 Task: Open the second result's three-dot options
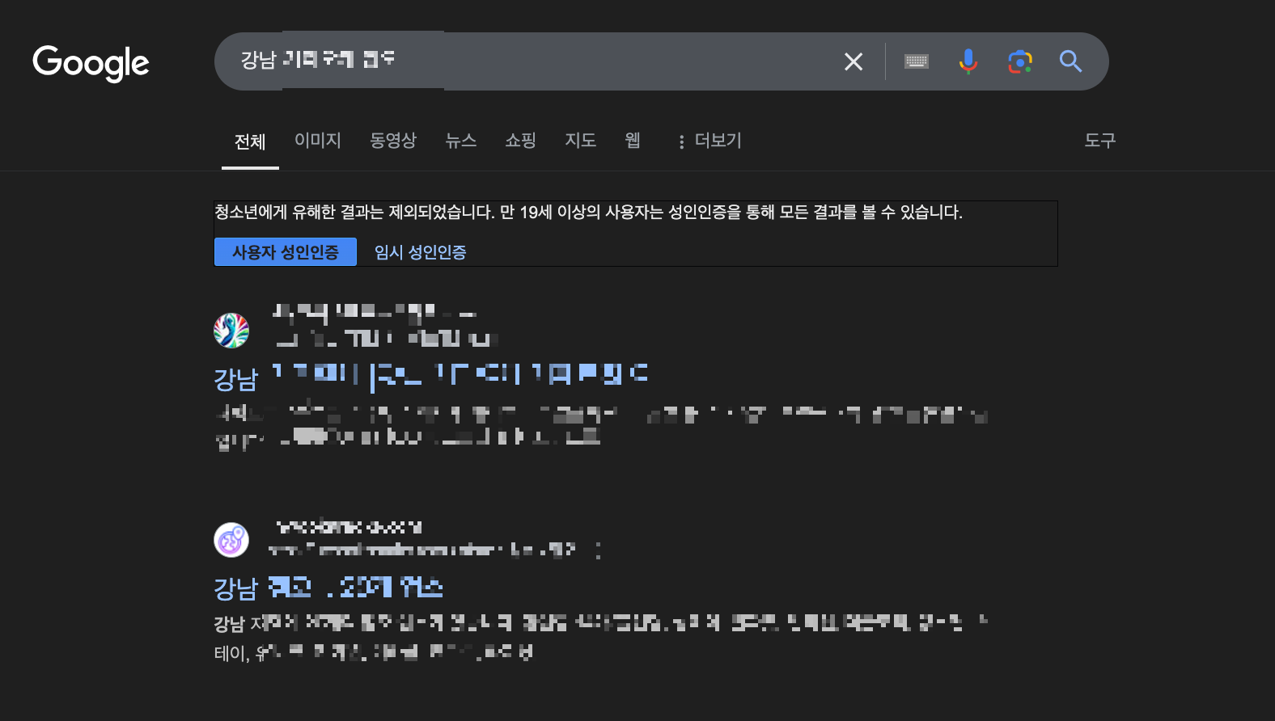(x=599, y=550)
